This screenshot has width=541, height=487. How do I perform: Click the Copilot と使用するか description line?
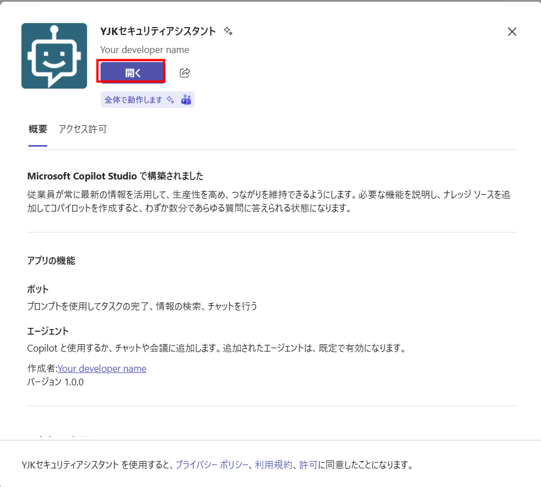(x=217, y=348)
